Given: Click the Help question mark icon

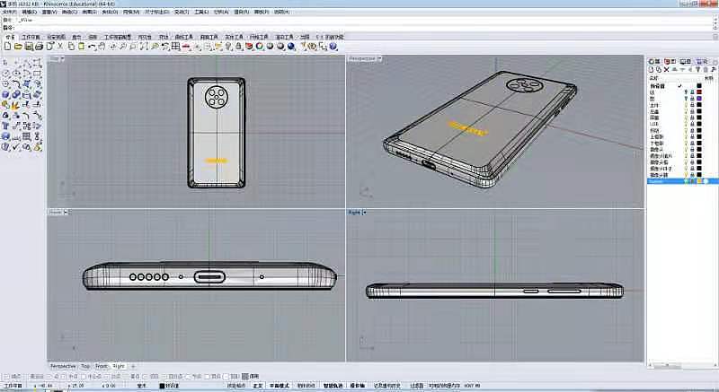Looking at the screenshot, I should click(333, 47).
